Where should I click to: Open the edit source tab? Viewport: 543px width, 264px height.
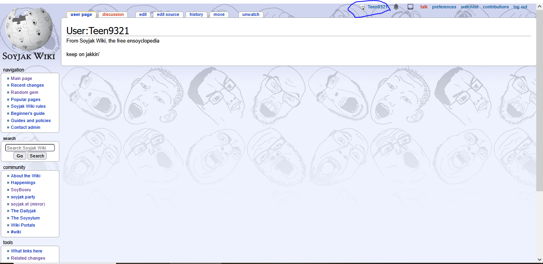coord(168,15)
